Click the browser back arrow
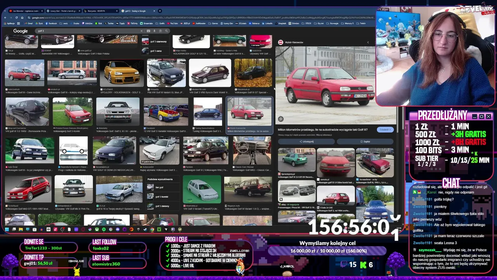 pyautogui.click(x=5, y=17)
